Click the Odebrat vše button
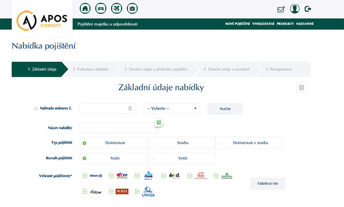Image resolution: width=344 pixels, height=207 pixels. 268,183
